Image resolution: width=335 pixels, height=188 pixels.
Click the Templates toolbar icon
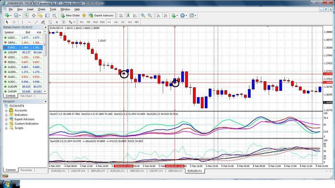pos(191,15)
